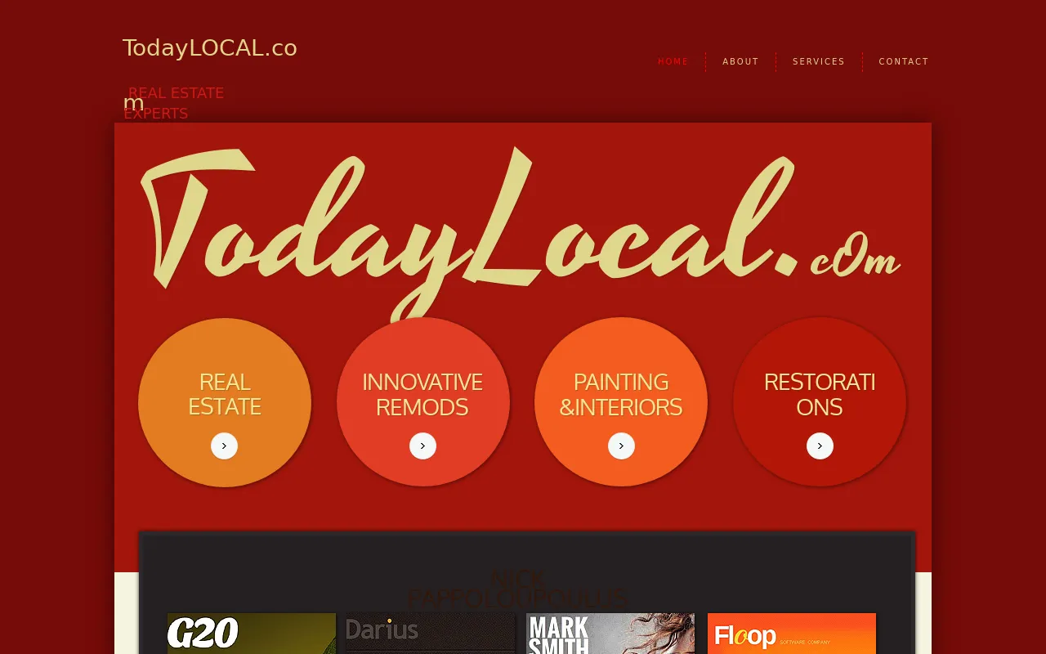Open the Contact navigation link

[904, 61]
